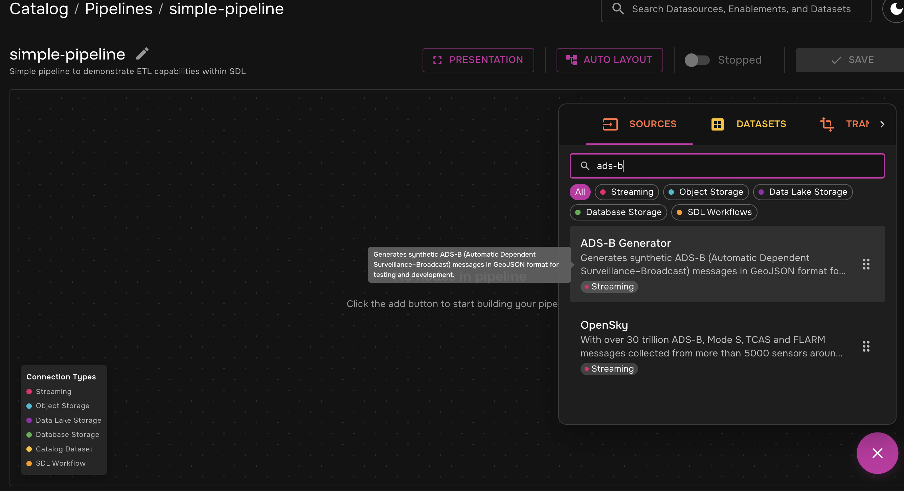Click the SAVE button

tap(851, 60)
